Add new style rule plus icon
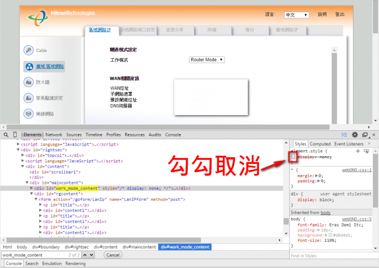The height and width of the screenshot is (268, 379). [358, 151]
